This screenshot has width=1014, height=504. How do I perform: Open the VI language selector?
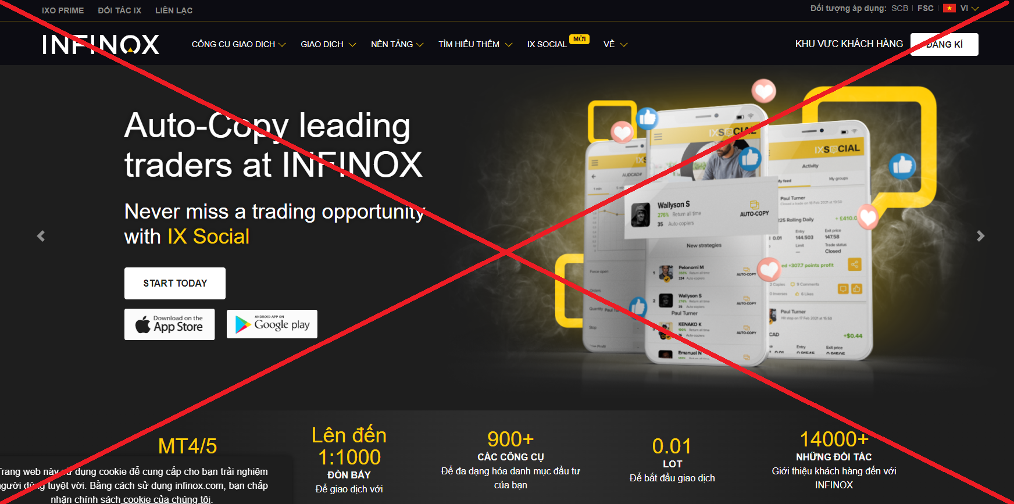(969, 8)
